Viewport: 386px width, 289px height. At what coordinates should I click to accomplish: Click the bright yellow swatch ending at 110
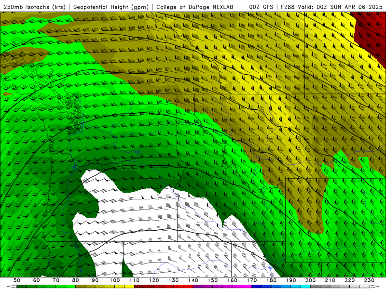pos(129,287)
